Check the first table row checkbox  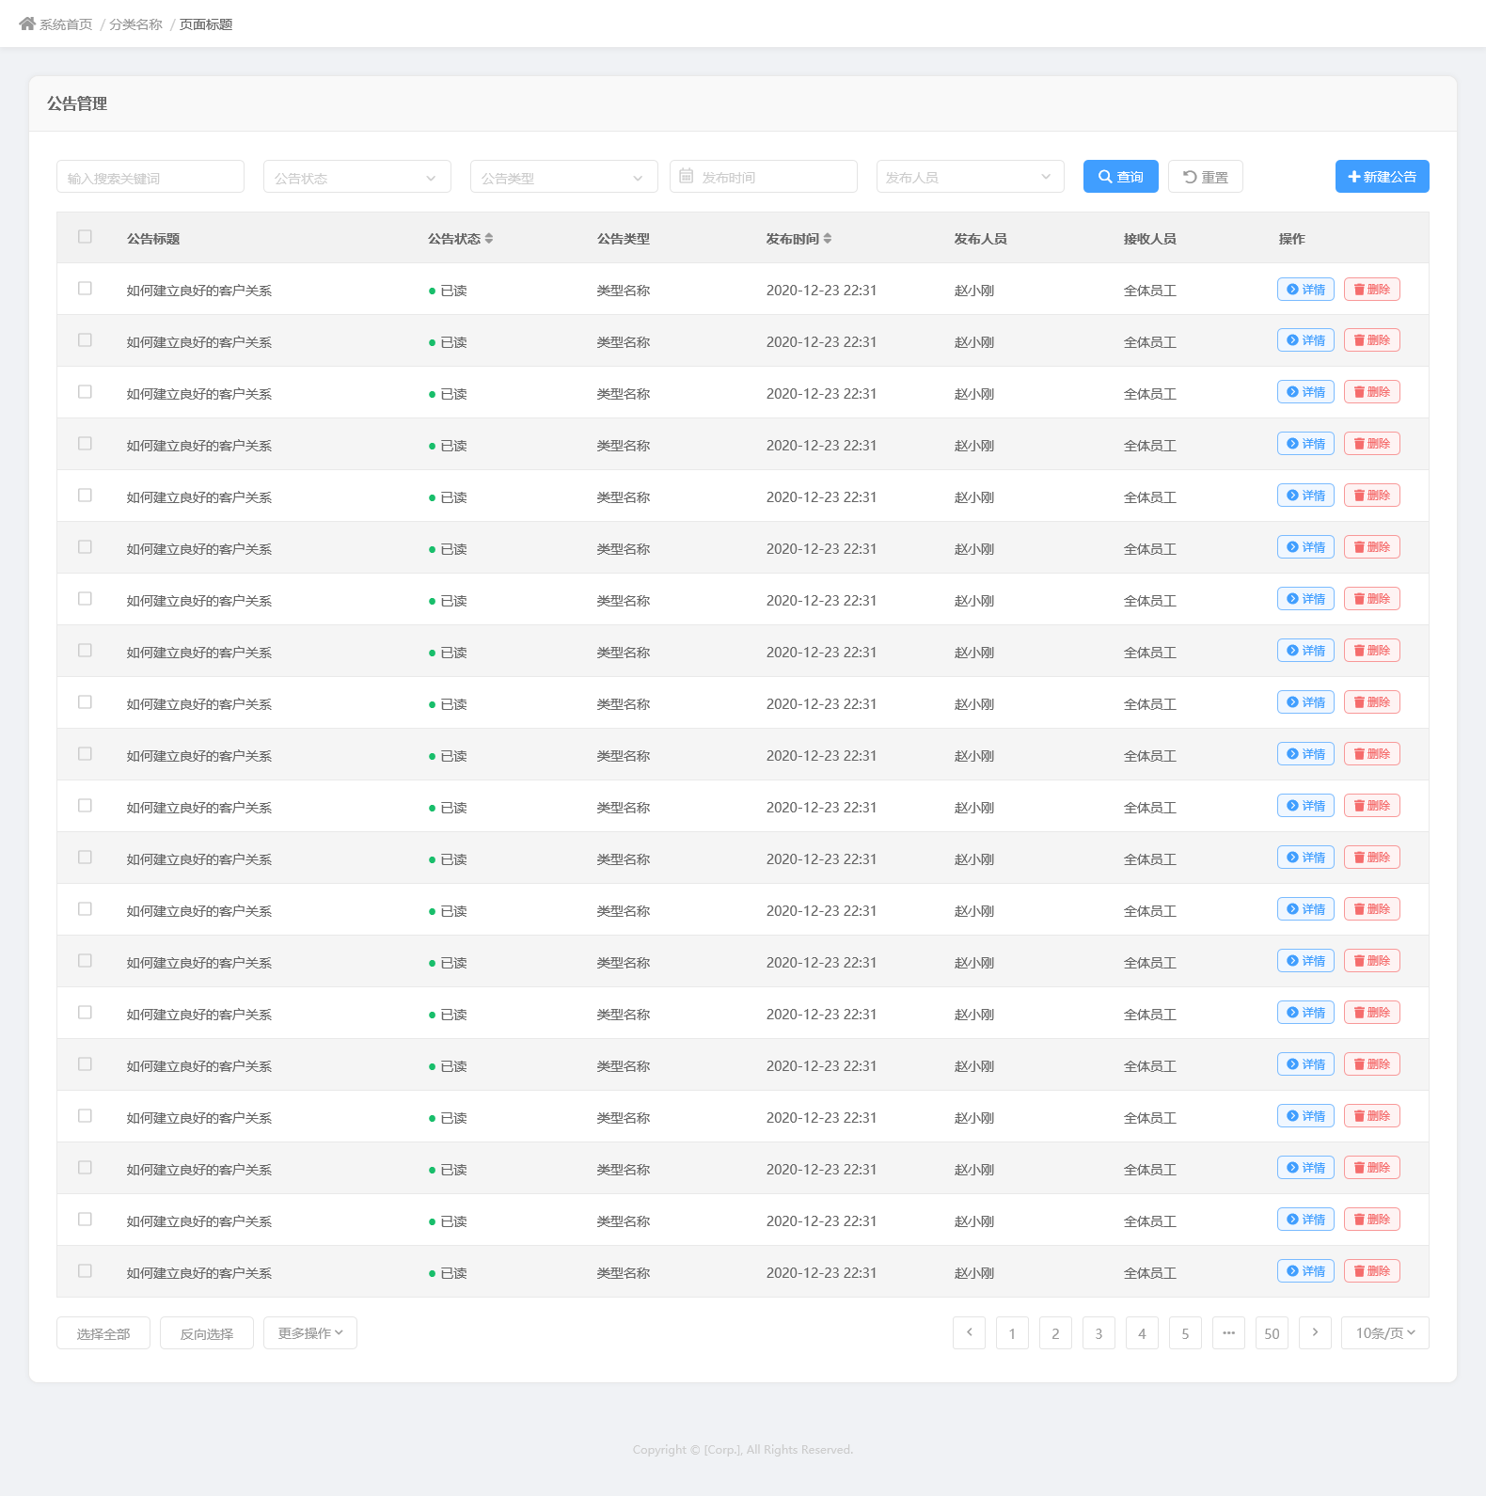pos(85,289)
